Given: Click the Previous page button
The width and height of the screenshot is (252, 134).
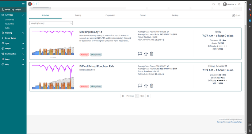Looking at the screenshot, I should click(x=130, y=96).
